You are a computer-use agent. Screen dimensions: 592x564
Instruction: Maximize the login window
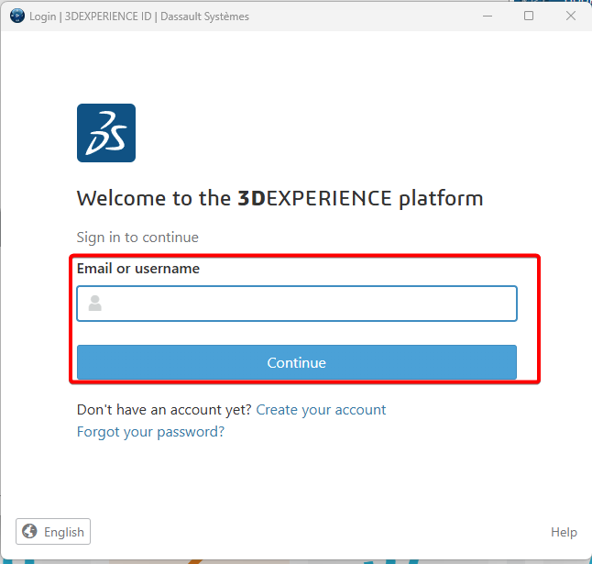click(x=529, y=16)
